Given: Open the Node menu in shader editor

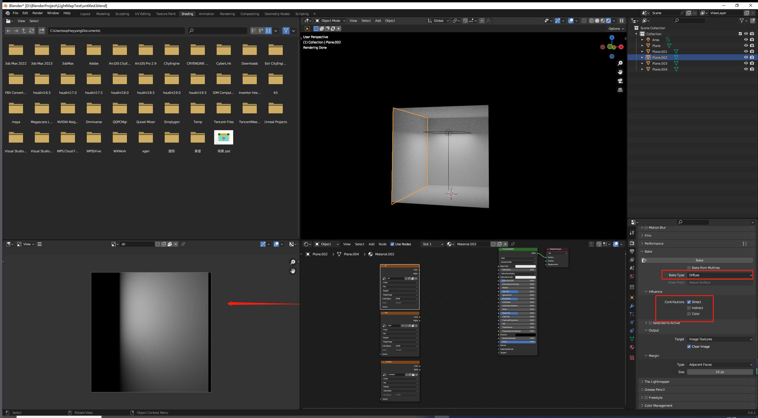Looking at the screenshot, I should 383,244.
